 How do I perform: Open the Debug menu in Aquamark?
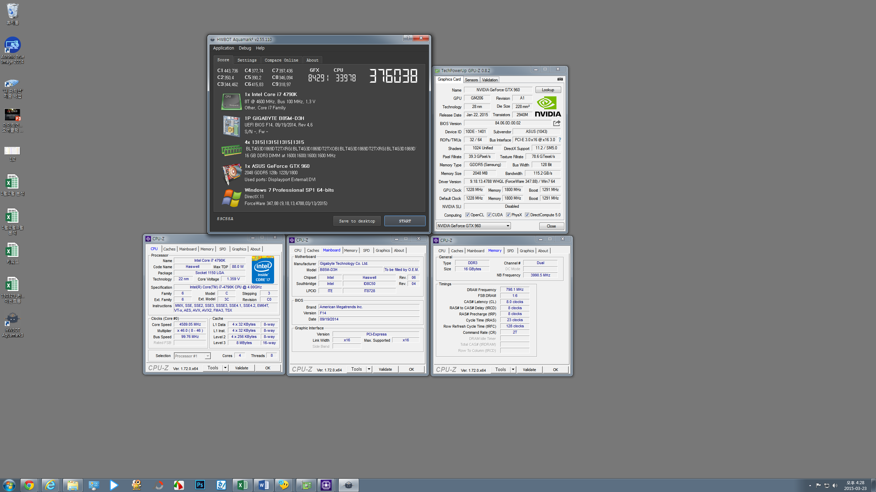click(x=245, y=48)
